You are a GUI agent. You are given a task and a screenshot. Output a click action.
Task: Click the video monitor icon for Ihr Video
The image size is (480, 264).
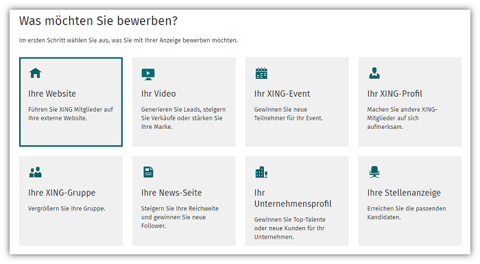point(148,74)
